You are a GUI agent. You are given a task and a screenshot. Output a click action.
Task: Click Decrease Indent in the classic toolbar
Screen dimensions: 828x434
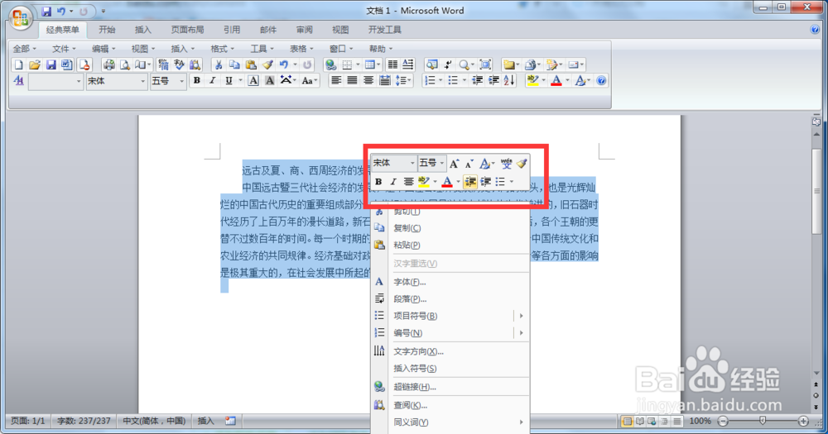click(x=477, y=81)
